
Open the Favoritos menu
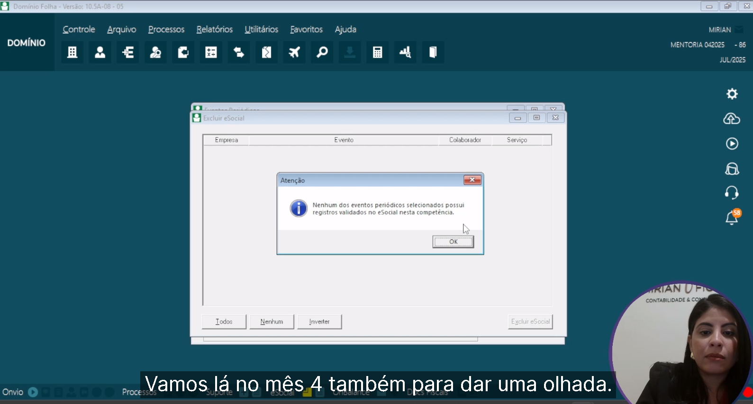(x=307, y=29)
